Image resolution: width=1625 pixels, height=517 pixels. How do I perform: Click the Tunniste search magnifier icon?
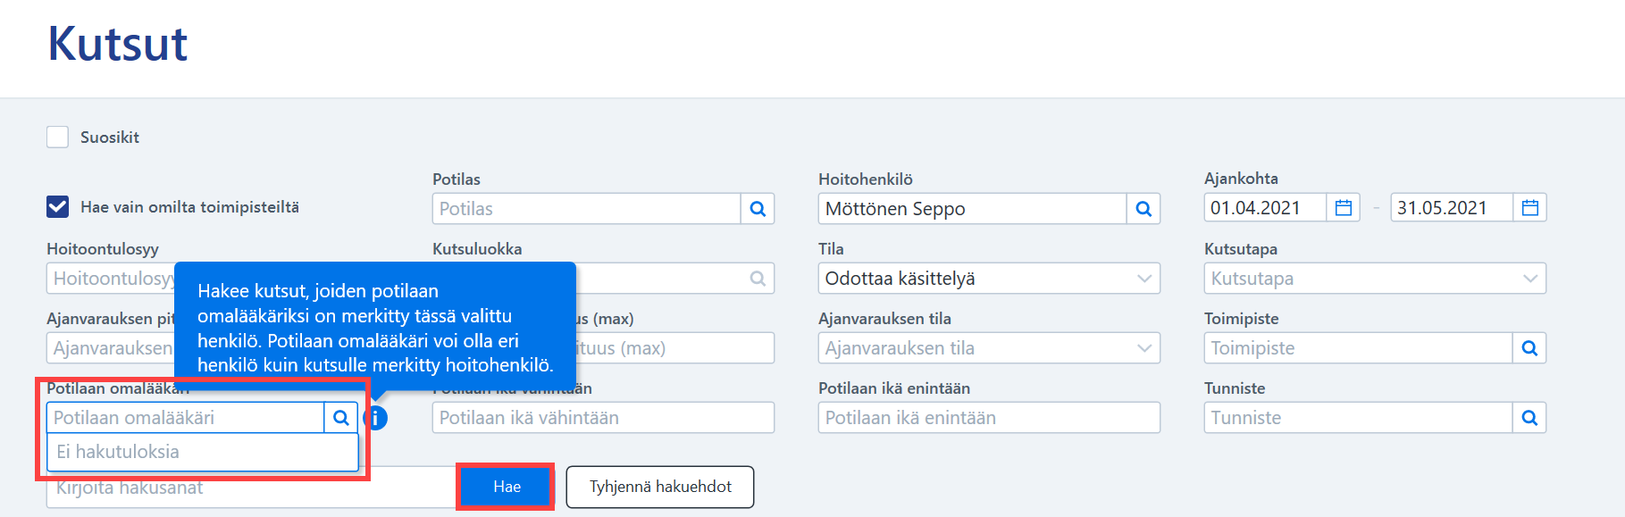pos(1529,418)
